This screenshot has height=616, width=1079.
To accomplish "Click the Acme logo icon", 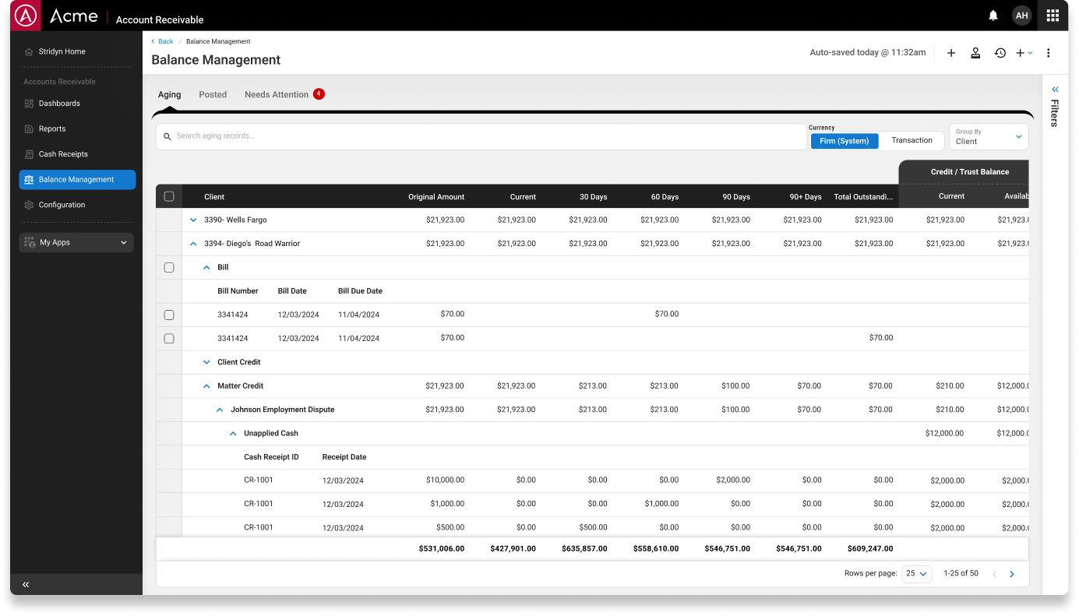I will click(27, 16).
